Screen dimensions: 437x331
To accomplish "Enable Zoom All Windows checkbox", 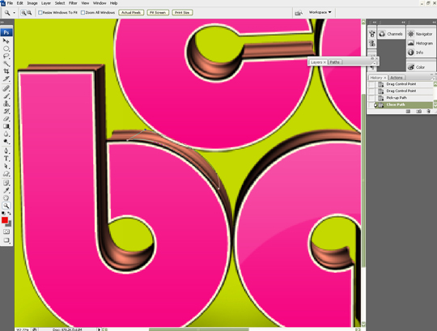I will [x=83, y=12].
